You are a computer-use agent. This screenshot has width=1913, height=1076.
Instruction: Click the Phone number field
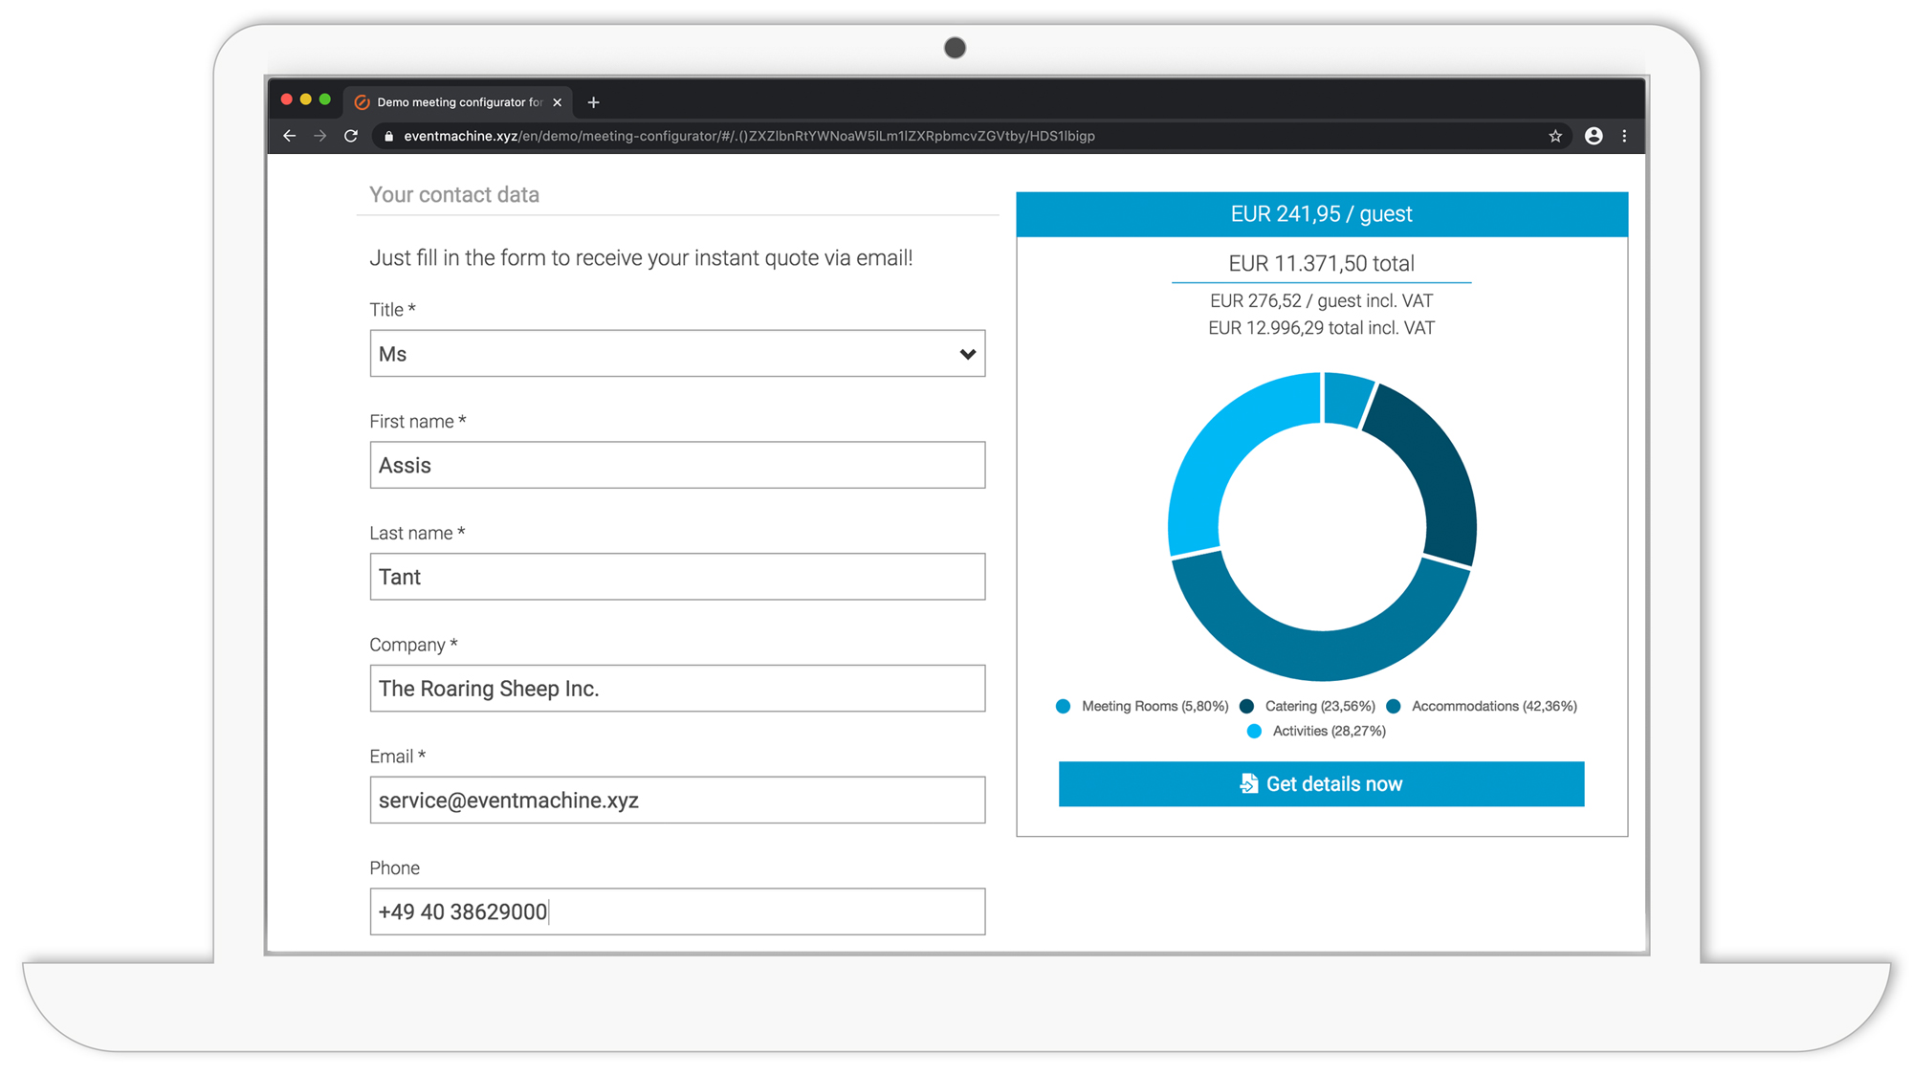(677, 911)
